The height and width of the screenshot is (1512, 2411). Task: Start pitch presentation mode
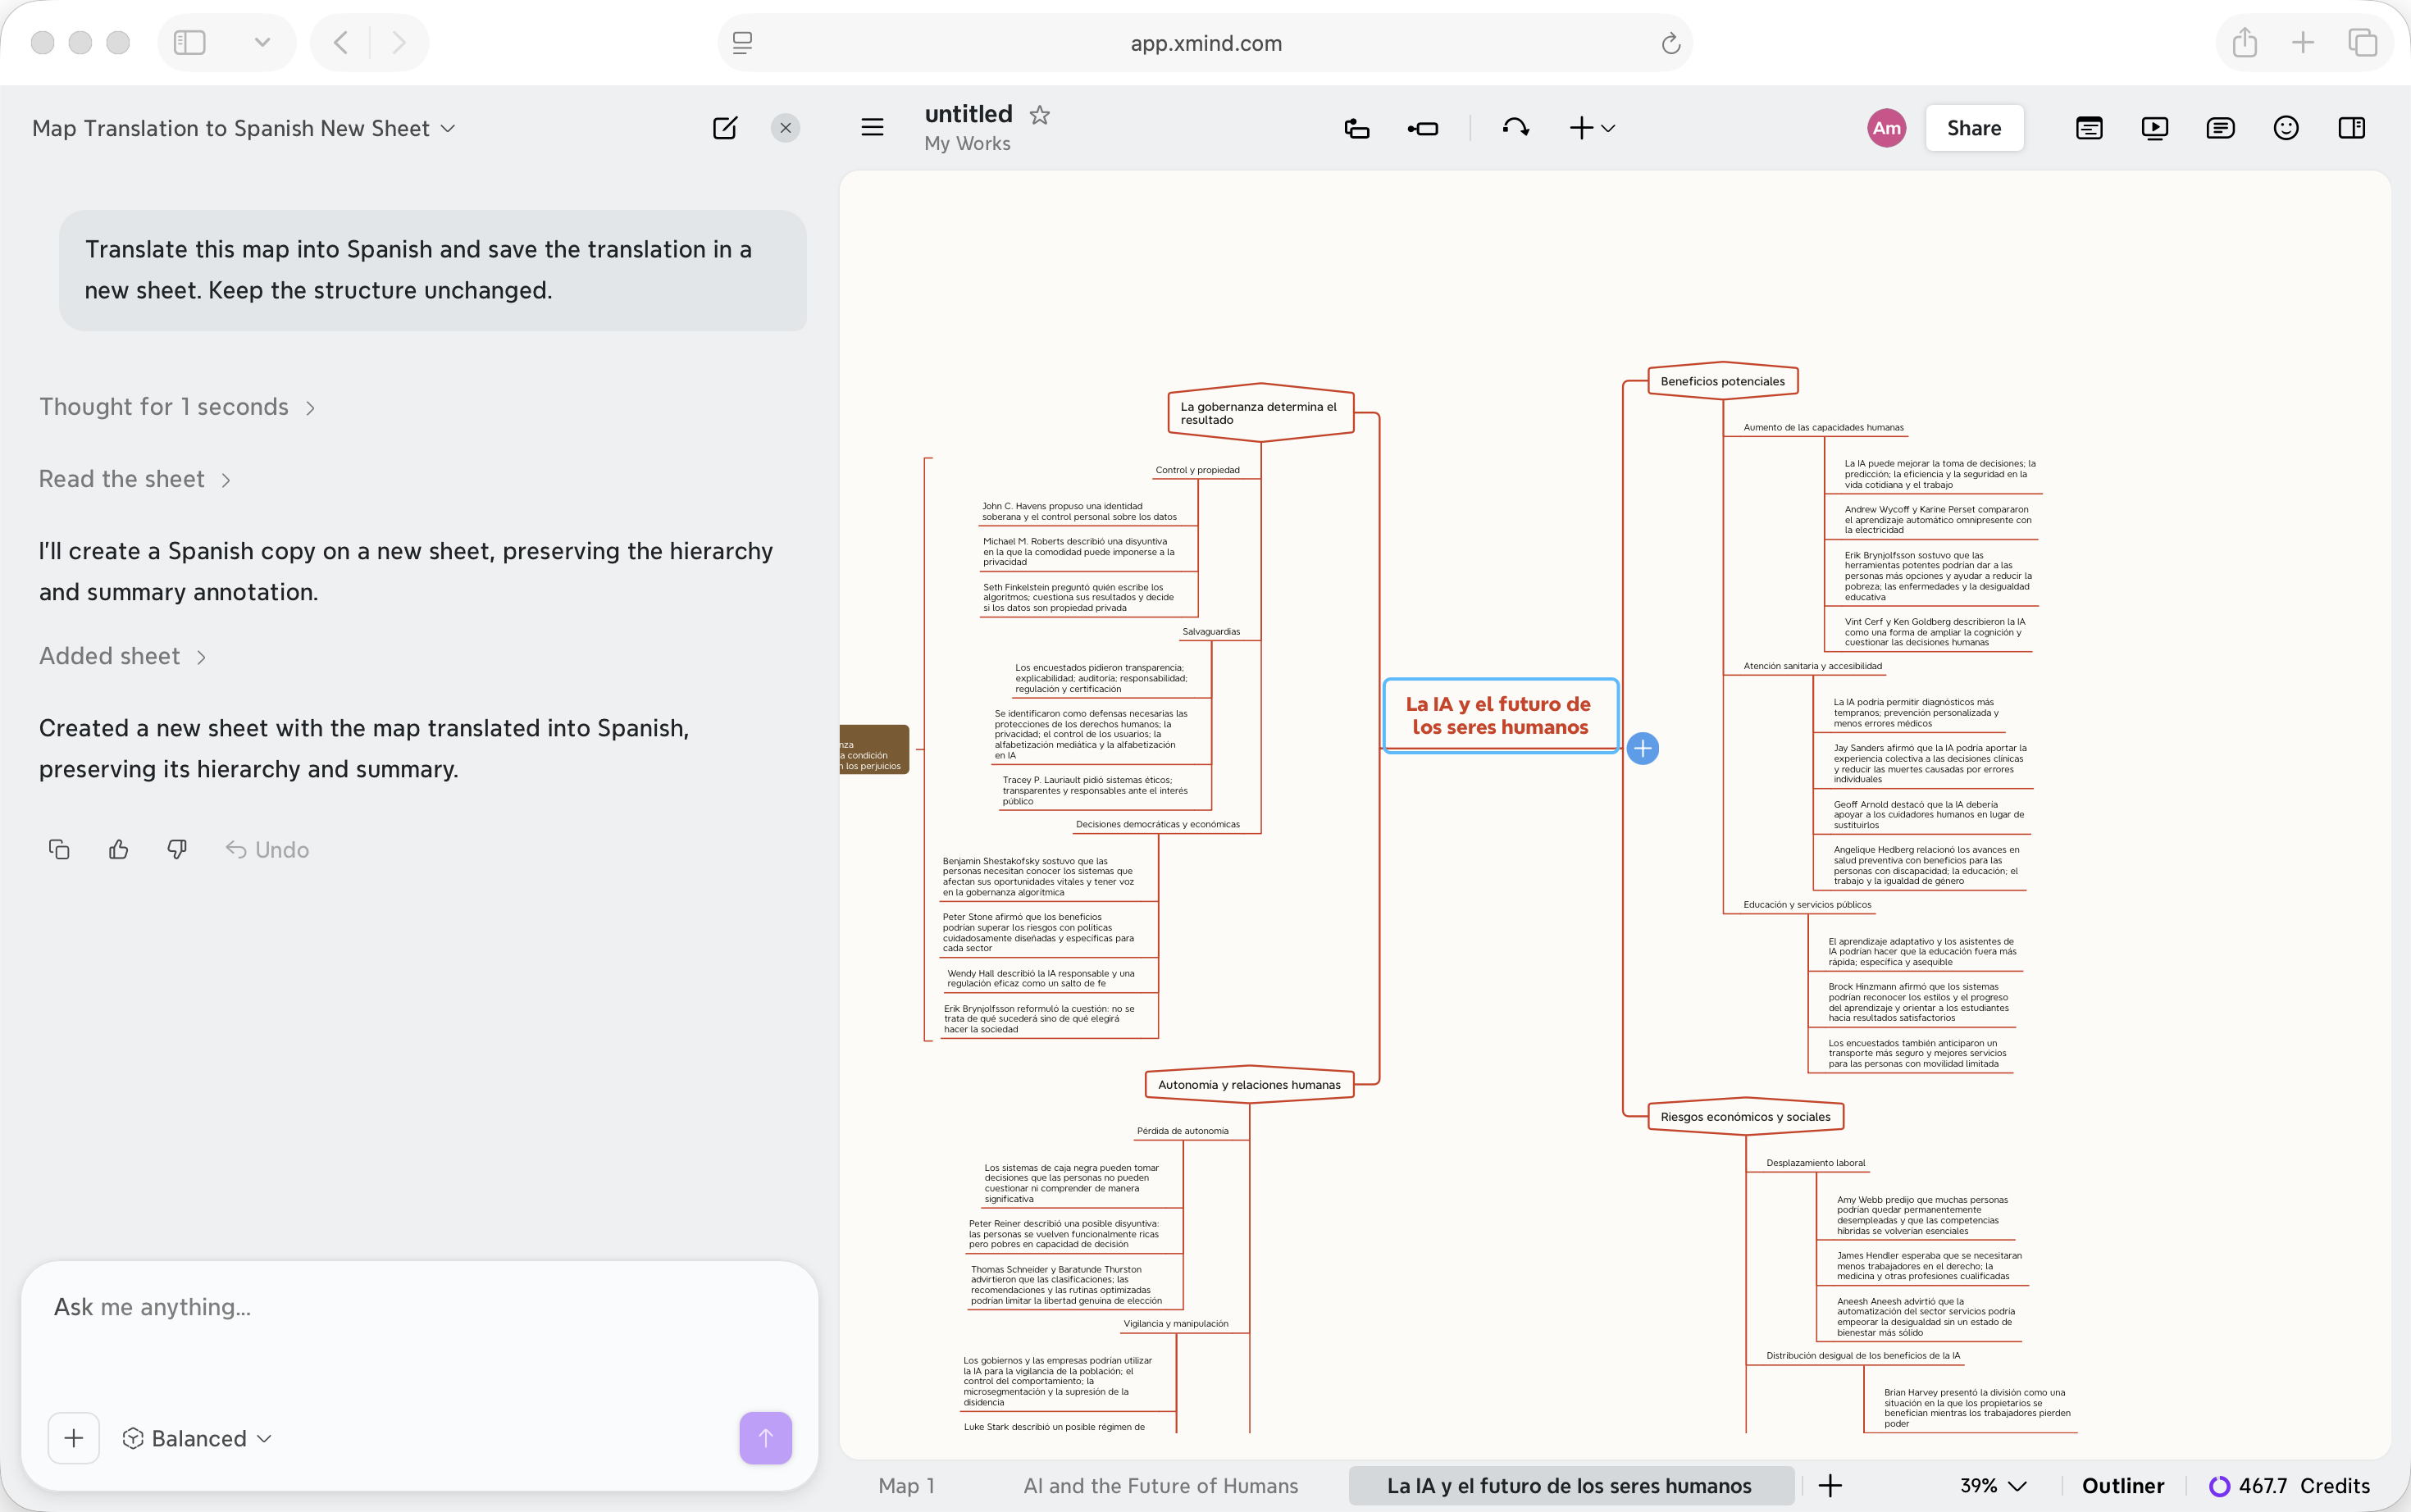(2155, 128)
